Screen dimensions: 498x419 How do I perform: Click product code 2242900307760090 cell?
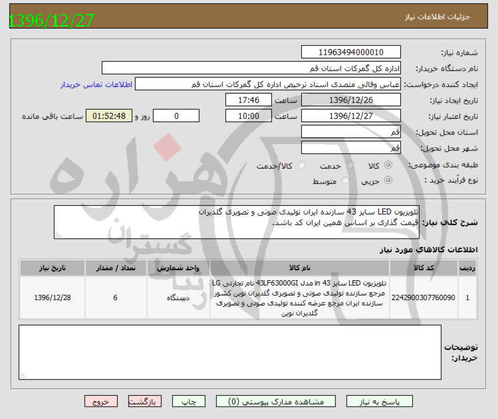point(424,297)
